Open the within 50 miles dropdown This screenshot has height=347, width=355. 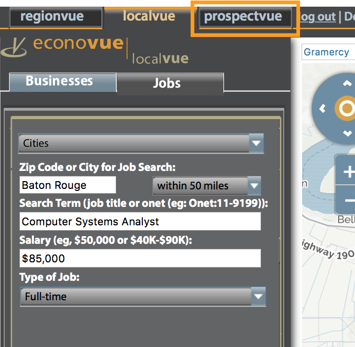pyautogui.click(x=207, y=186)
